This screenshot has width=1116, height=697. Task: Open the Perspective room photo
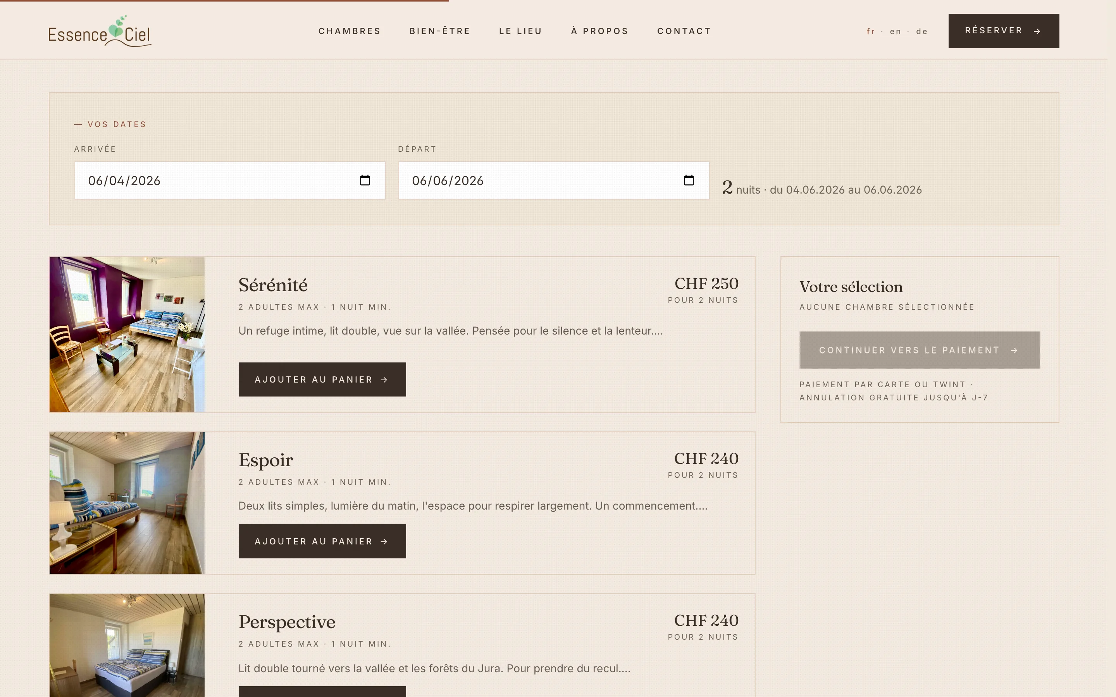click(x=127, y=645)
